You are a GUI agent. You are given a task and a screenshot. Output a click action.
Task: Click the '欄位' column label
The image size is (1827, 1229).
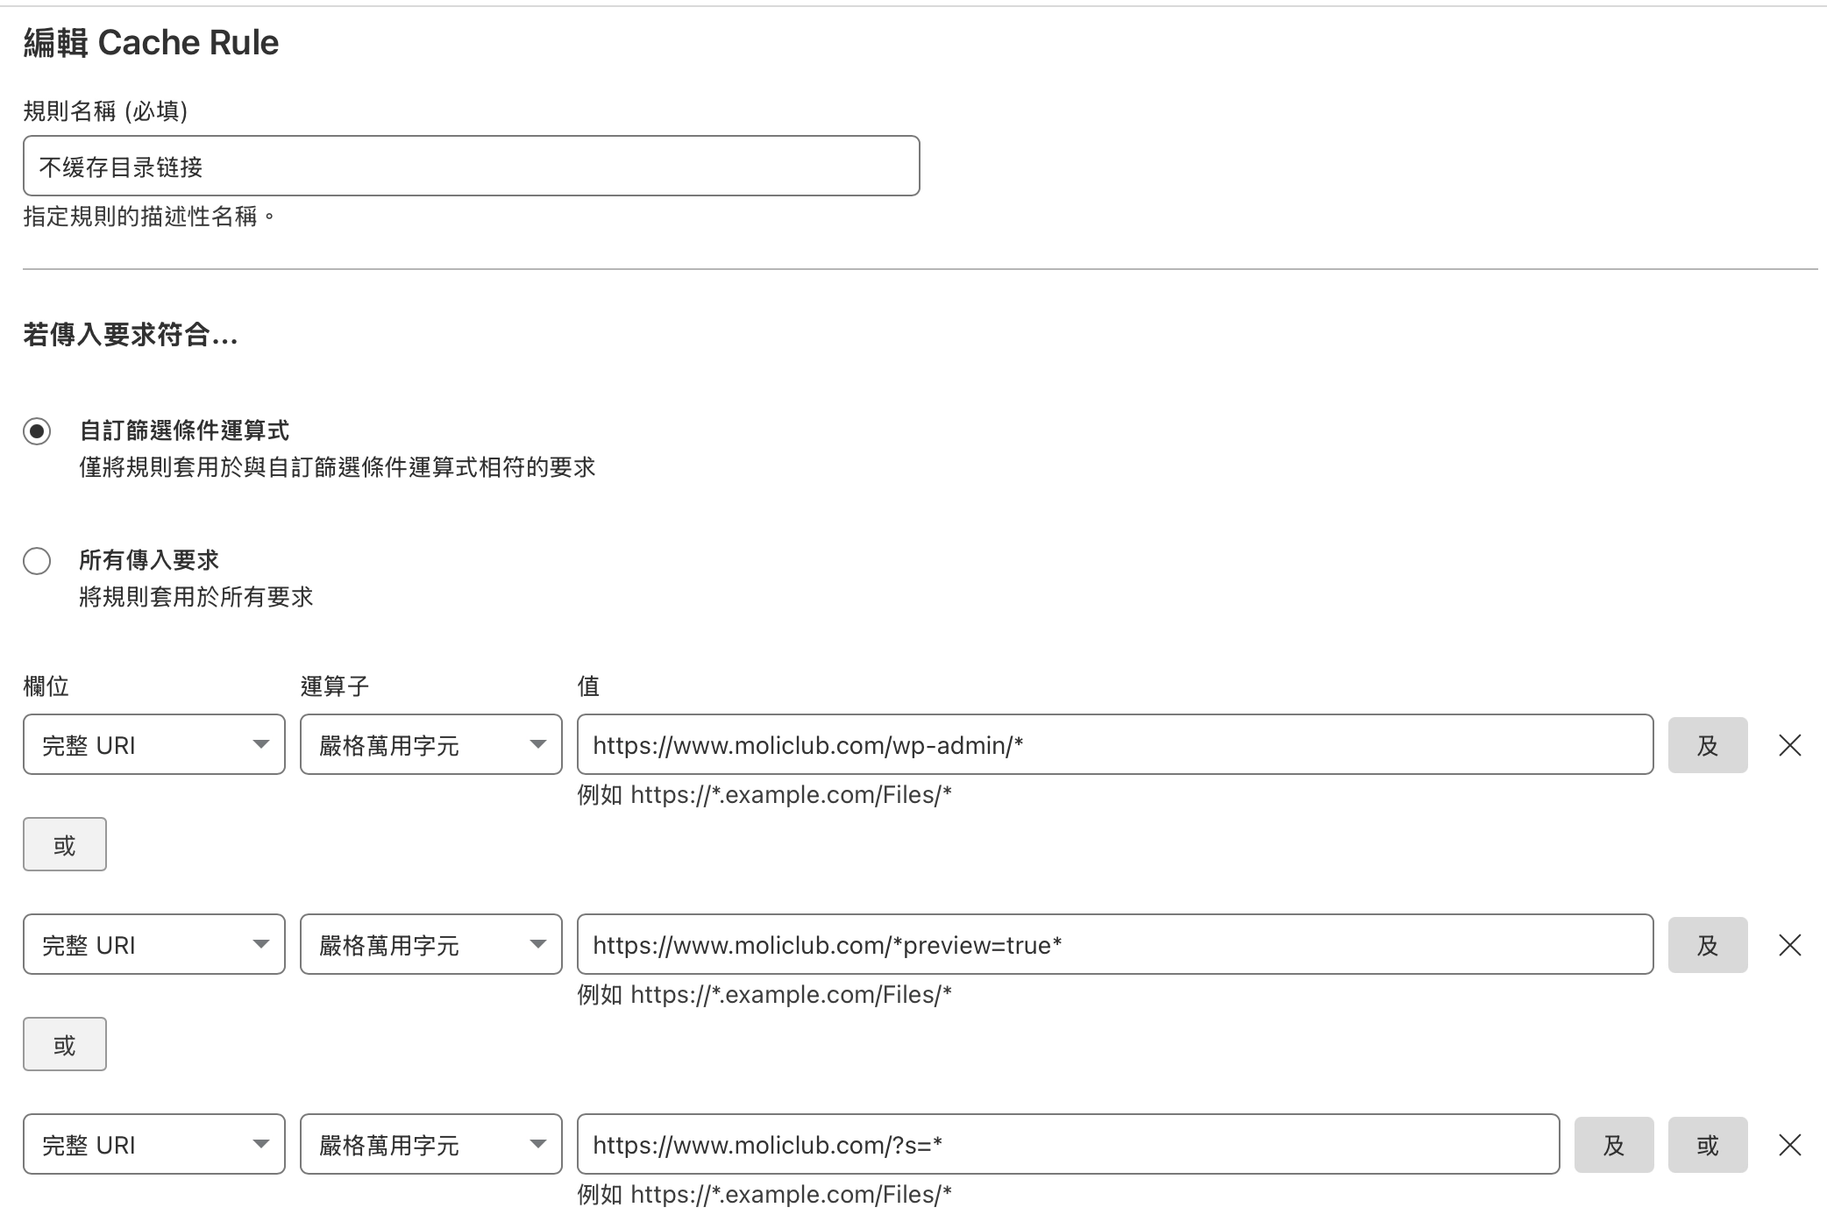click(x=46, y=686)
